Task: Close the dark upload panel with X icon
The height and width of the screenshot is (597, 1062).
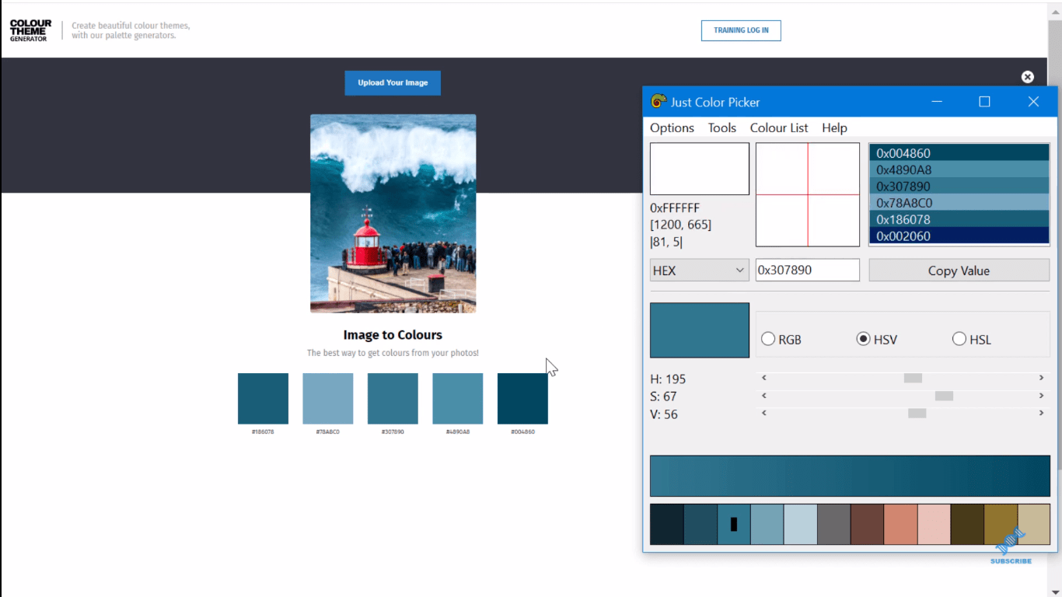Action: point(1028,77)
